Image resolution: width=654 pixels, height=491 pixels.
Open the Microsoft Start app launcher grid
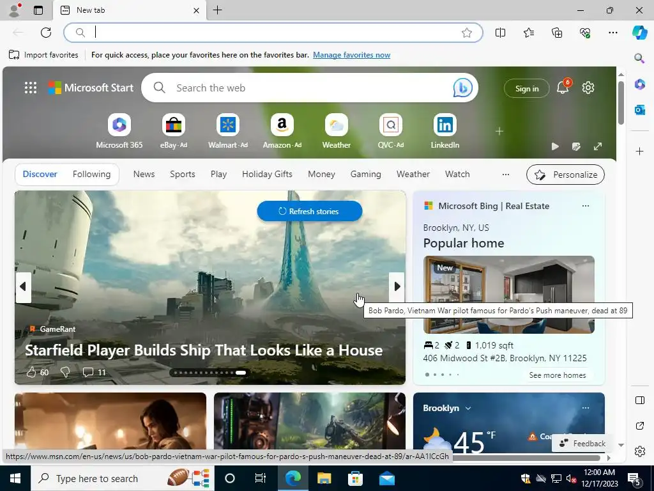(31, 88)
